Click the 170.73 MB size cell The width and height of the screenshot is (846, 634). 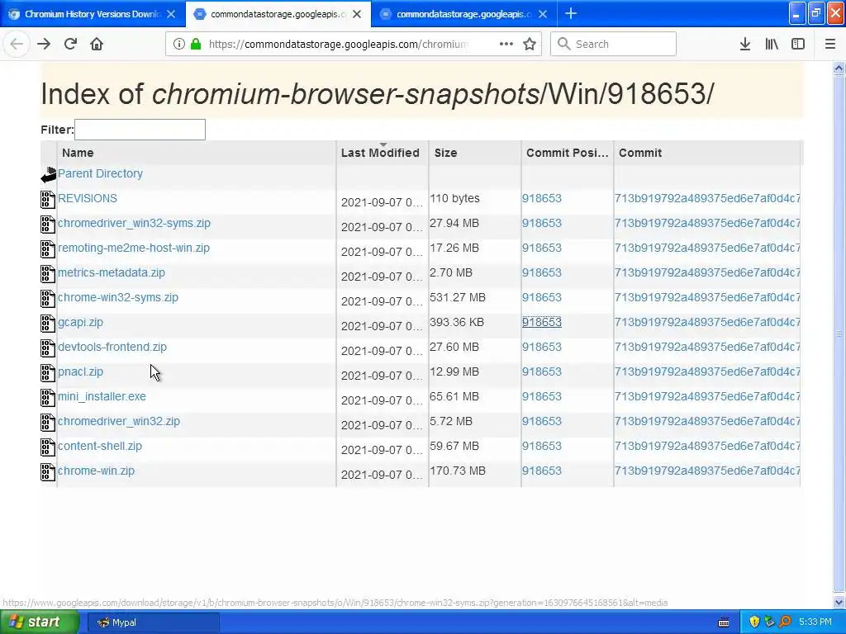pos(458,471)
